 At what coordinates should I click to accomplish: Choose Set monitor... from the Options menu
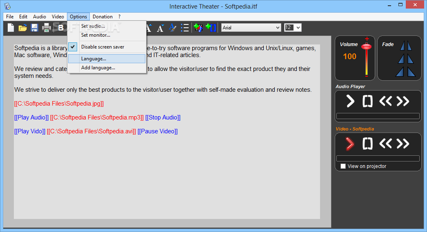tap(107, 35)
